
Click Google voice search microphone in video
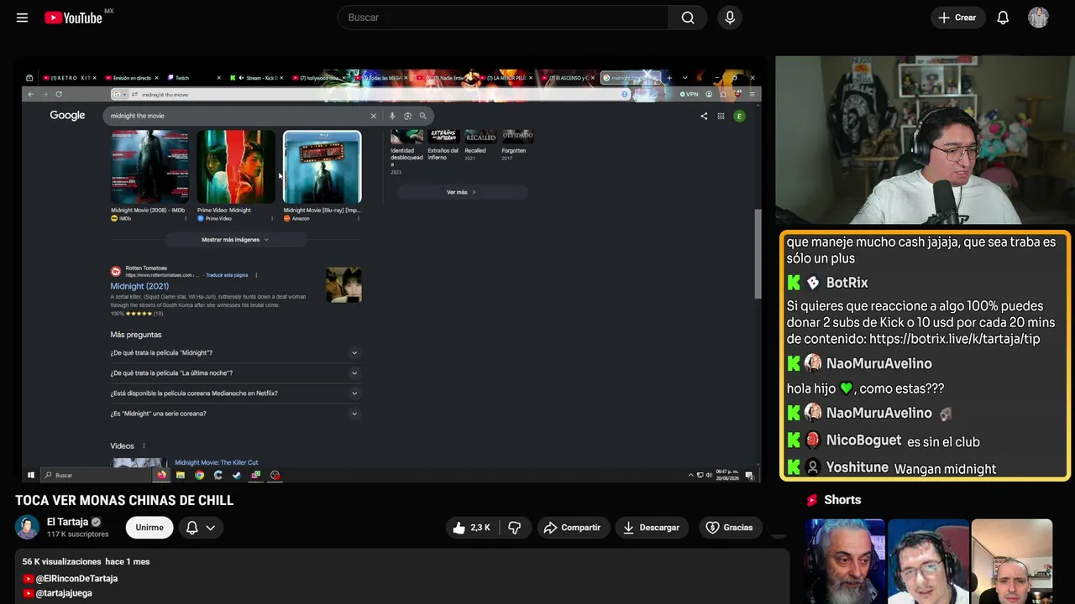pyautogui.click(x=392, y=116)
